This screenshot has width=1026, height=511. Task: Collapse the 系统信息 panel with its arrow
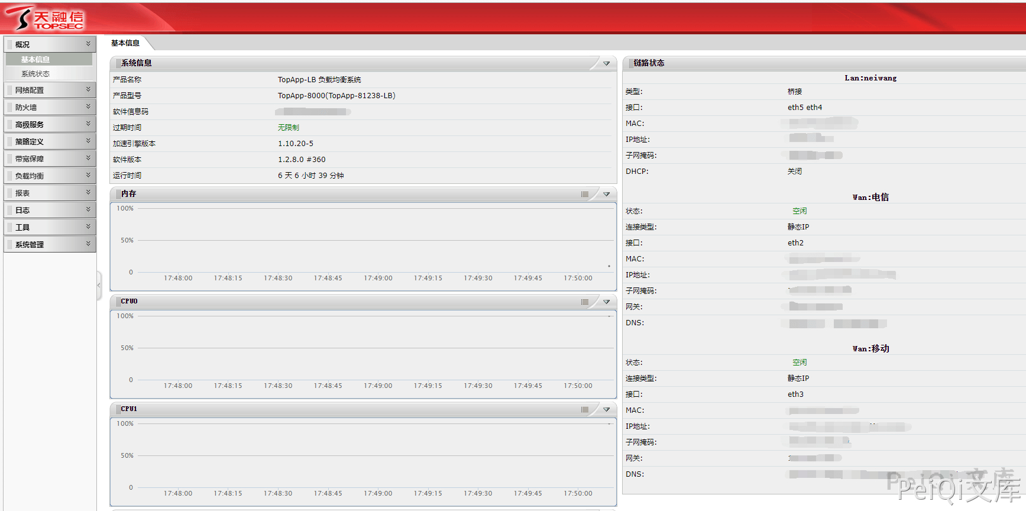point(606,64)
